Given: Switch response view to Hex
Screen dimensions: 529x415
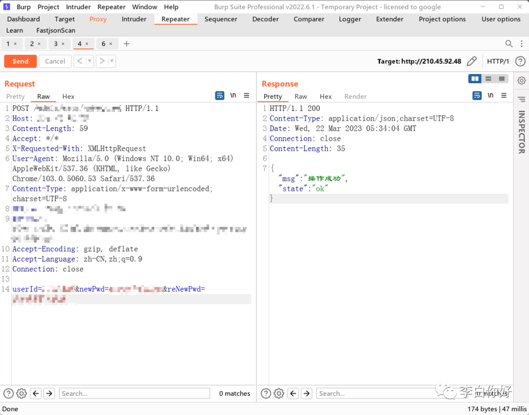Looking at the screenshot, I should point(326,96).
